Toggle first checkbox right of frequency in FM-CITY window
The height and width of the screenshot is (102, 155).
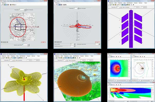pos(135,7)
